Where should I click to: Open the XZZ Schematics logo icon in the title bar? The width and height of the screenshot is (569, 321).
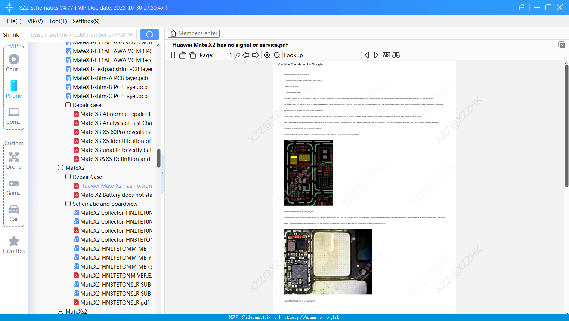point(9,7)
